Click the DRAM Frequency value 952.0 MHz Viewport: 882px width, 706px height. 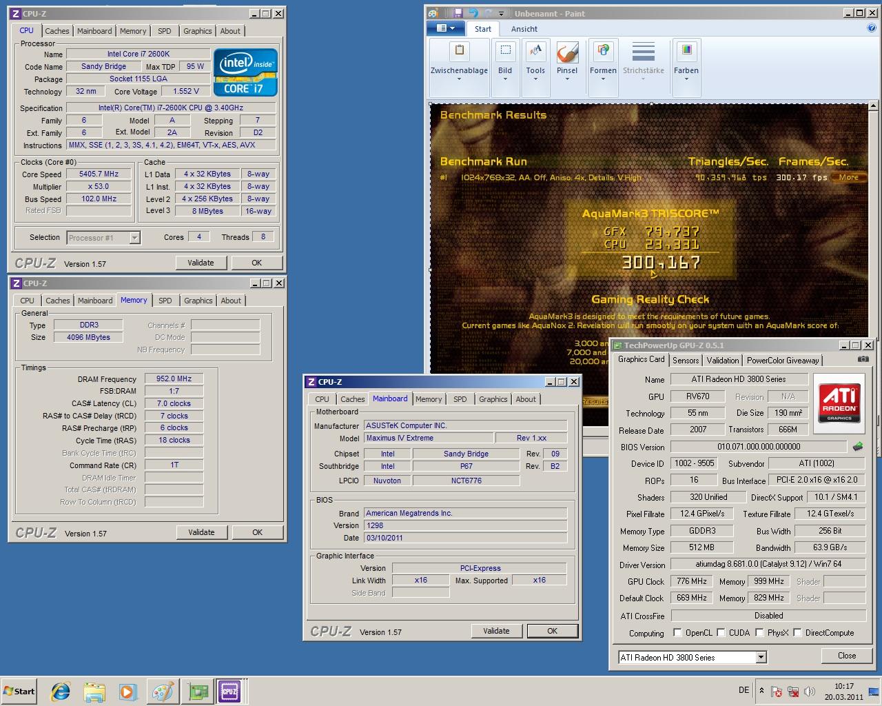click(x=174, y=379)
